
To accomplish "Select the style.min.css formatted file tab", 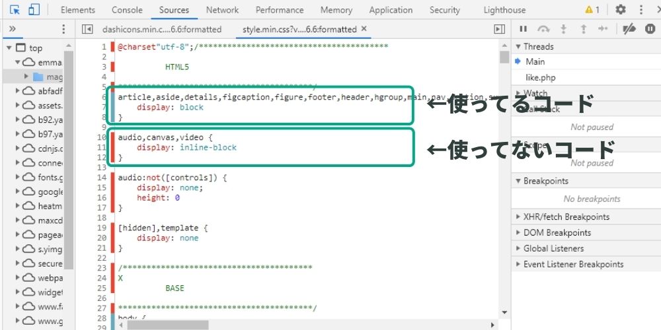I will click(299, 30).
